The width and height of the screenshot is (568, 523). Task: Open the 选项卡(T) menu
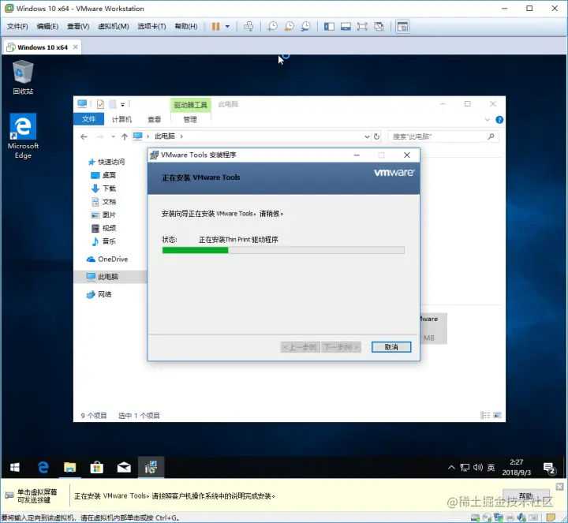[151, 27]
